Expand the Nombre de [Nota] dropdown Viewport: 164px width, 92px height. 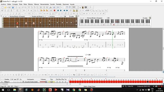pyautogui.click(x=31, y=16)
